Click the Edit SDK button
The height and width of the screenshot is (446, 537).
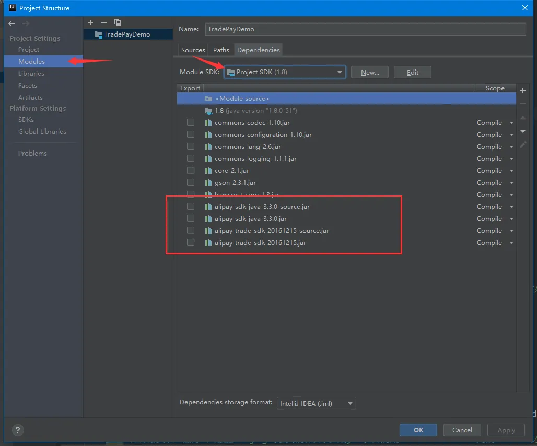[412, 72]
